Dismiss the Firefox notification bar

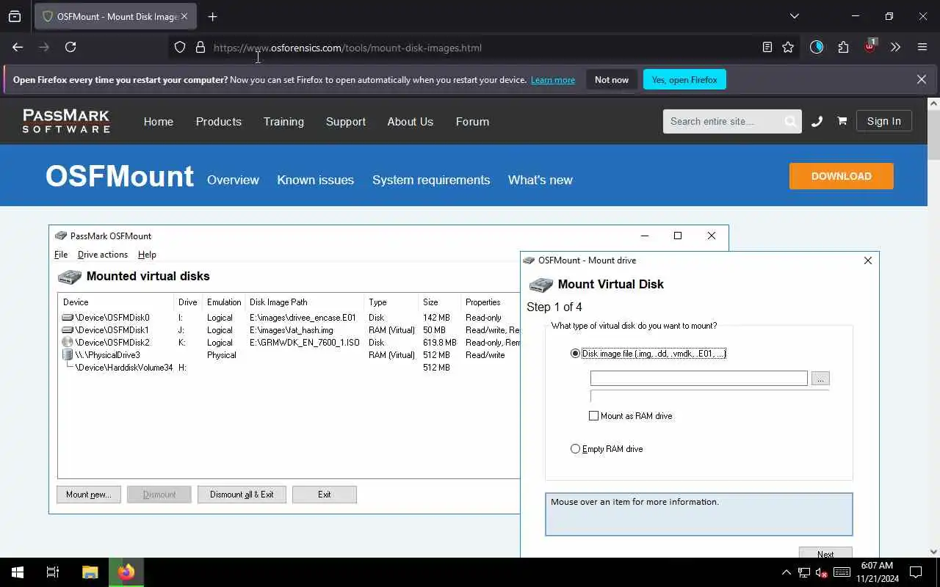point(922,79)
